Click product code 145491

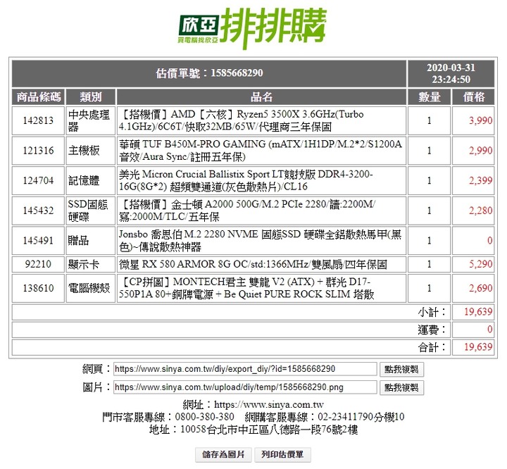[x=38, y=241]
